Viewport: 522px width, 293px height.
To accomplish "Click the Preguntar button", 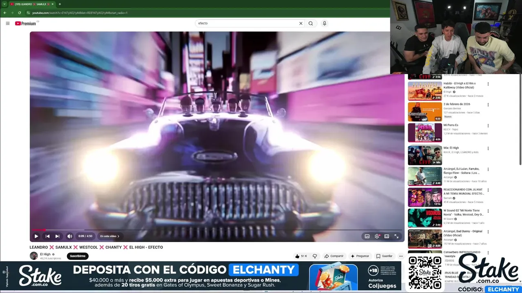I will (x=360, y=256).
